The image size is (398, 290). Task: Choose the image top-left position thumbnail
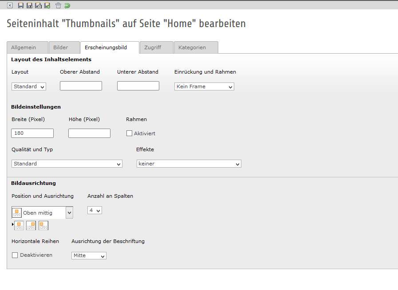tap(43, 225)
